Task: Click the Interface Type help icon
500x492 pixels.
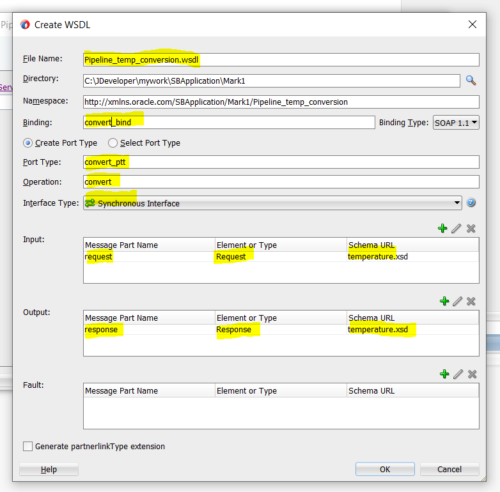Action: coord(471,203)
